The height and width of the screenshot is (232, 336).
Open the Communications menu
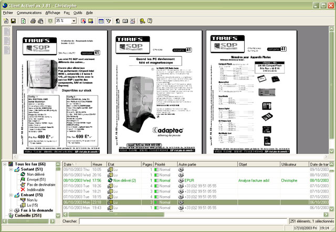[x=29, y=11]
